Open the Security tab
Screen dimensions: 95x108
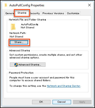pyautogui.click(x=35, y=13)
